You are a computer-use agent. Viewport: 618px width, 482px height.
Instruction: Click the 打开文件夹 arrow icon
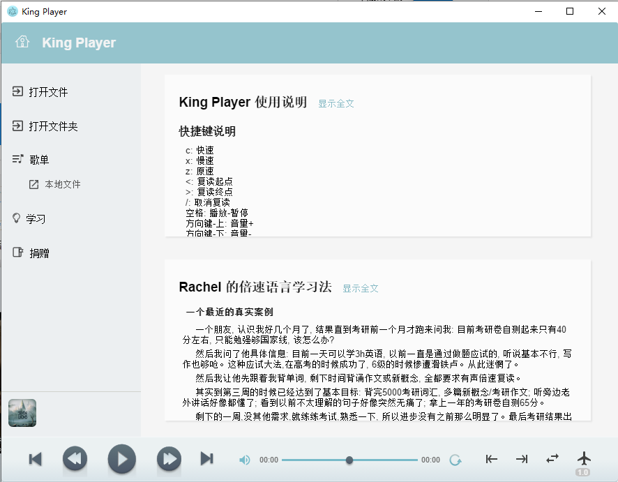coord(17,126)
